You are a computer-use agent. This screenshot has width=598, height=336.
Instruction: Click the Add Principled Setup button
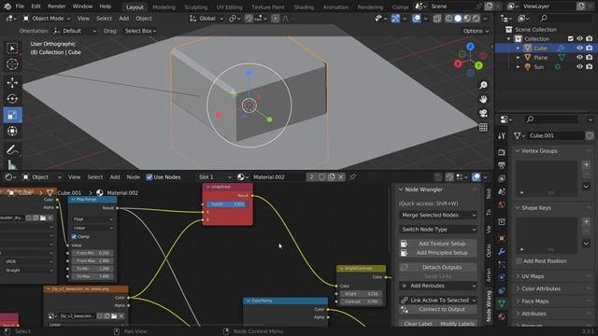pyautogui.click(x=438, y=253)
